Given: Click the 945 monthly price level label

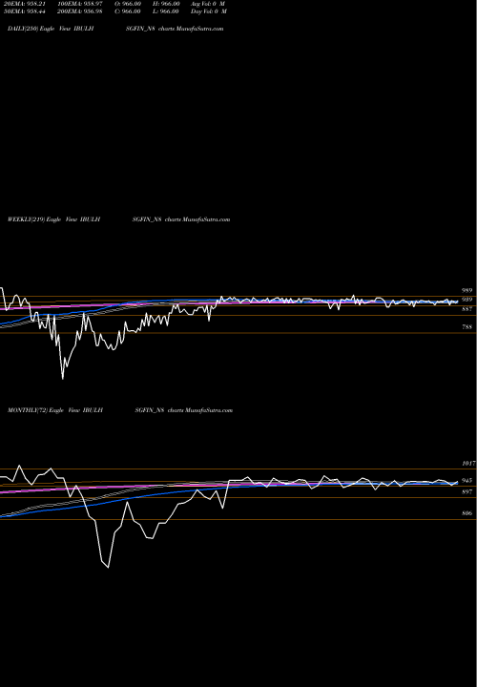Looking at the screenshot, I should 467,481.
